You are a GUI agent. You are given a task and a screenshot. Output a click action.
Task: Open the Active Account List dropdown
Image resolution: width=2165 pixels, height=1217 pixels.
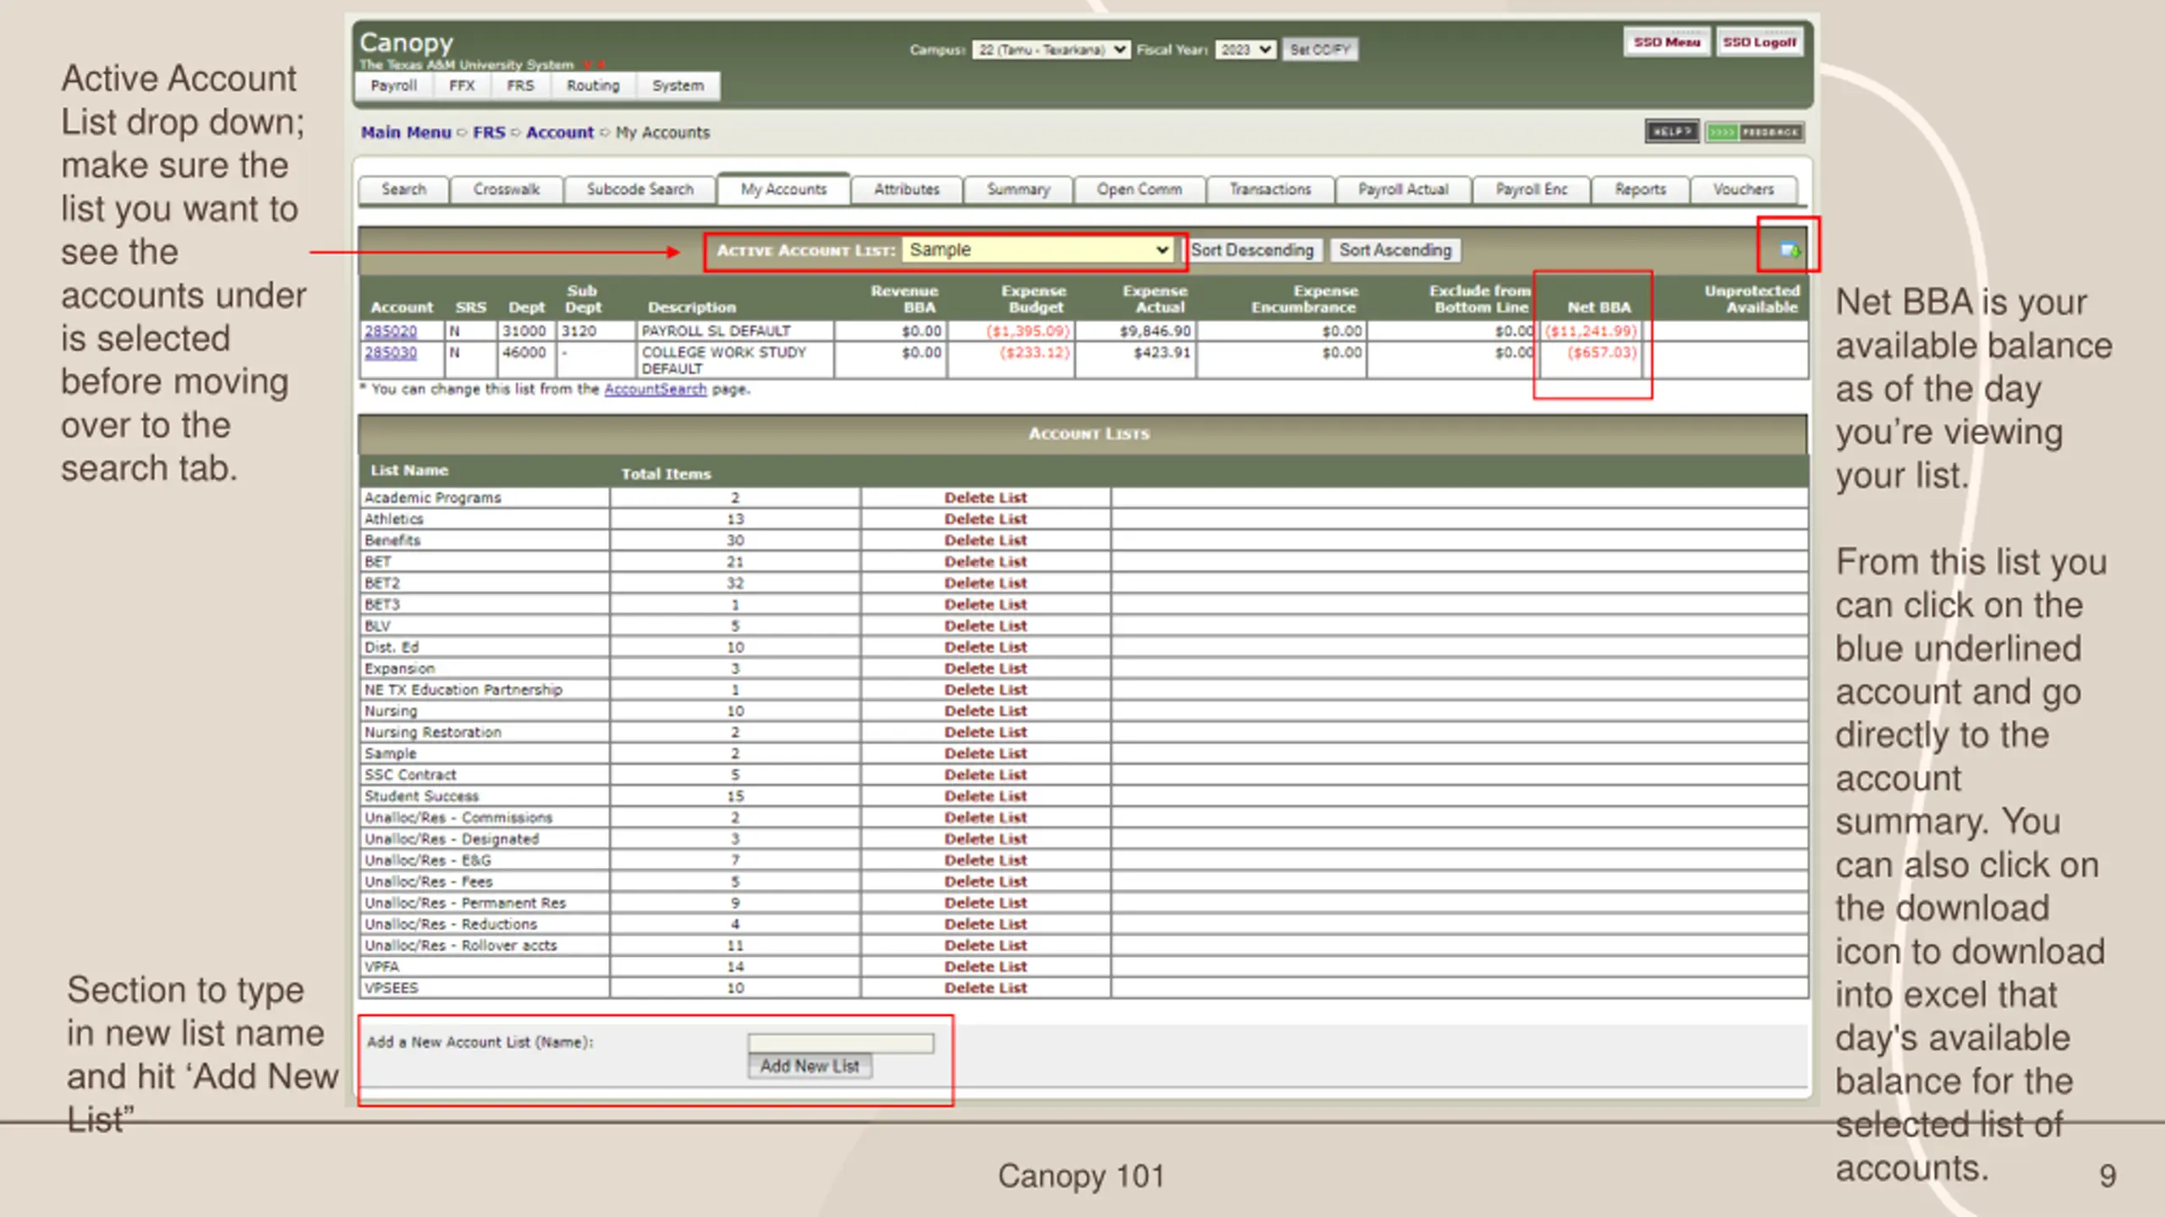[1038, 250]
